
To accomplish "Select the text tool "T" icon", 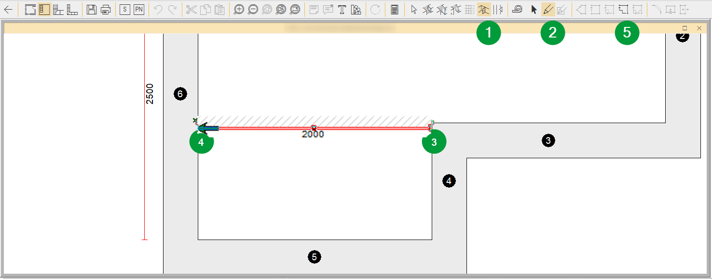I will [x=342, y=9].
